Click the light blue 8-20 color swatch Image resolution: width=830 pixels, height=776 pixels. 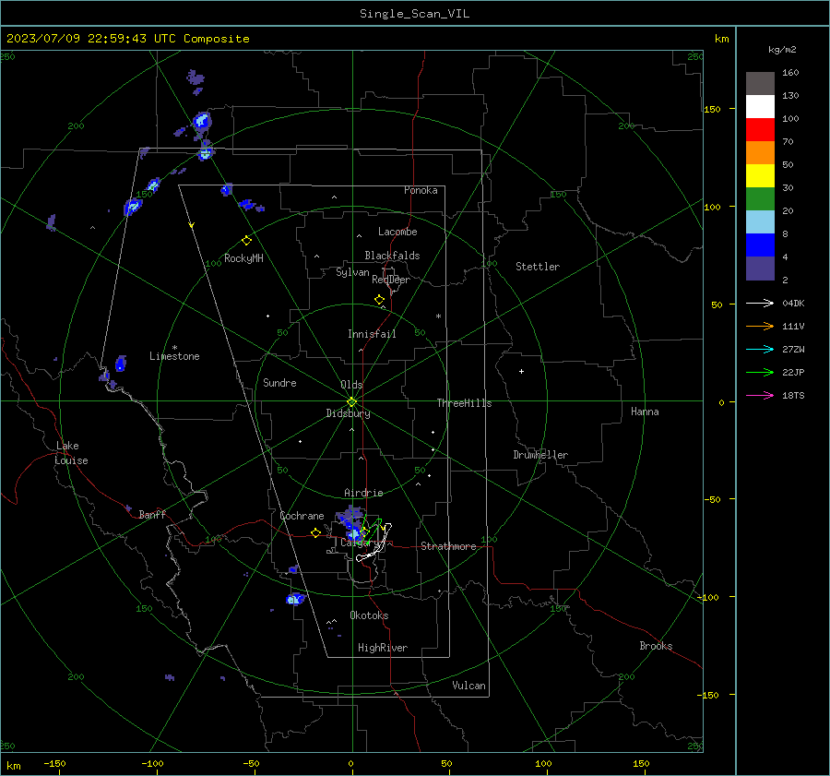pyautogui.click(x=760, y=222)
